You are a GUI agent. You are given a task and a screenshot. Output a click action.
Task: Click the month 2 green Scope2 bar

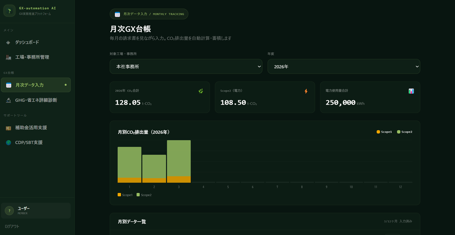154,167
